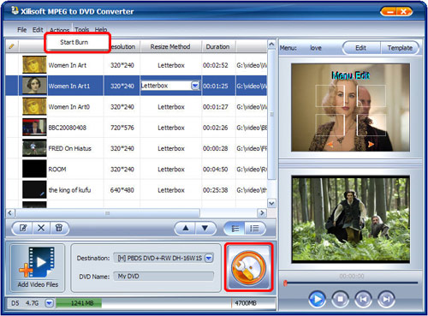Select the king of kufu row
This screenshot has width=428, height=316.
[x=136, y=190]
